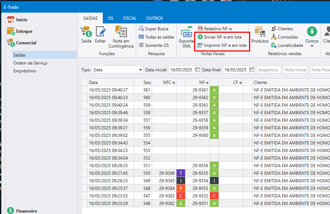Sort by the NF-e column header
Image resolution: width=330 pixels, height=214 pixels.
point(197,82)
